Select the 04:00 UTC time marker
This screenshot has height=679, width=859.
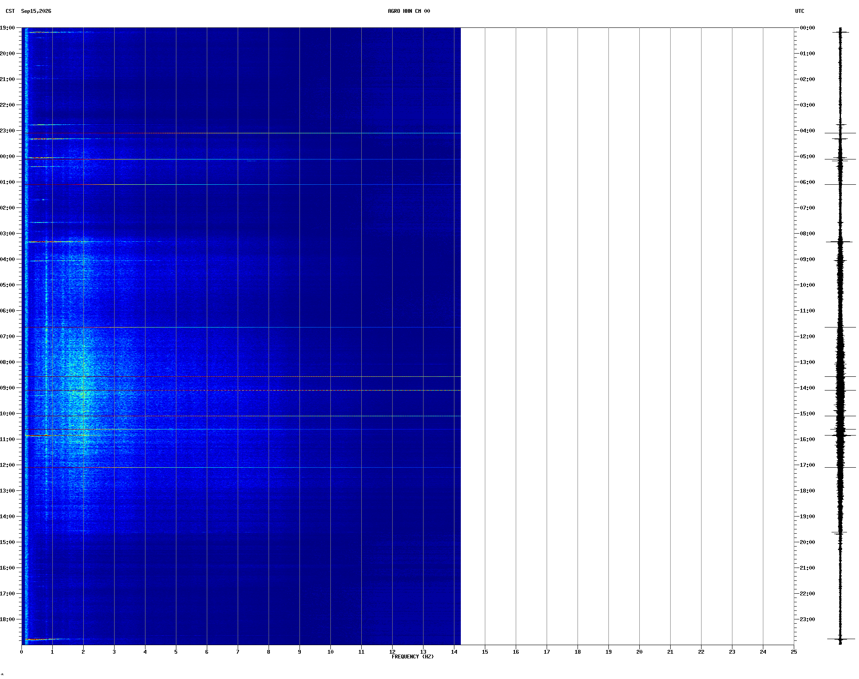(x=807, y=131)
